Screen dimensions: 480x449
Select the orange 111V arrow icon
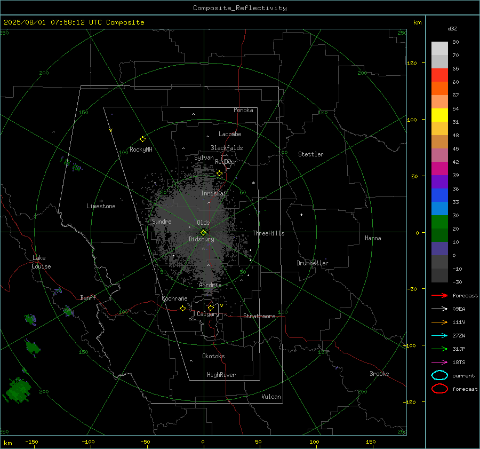(439, 322)
